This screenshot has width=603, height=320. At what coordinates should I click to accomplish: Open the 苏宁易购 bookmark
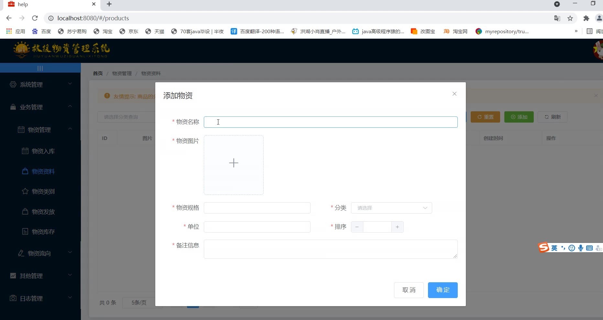coord(72,31)
